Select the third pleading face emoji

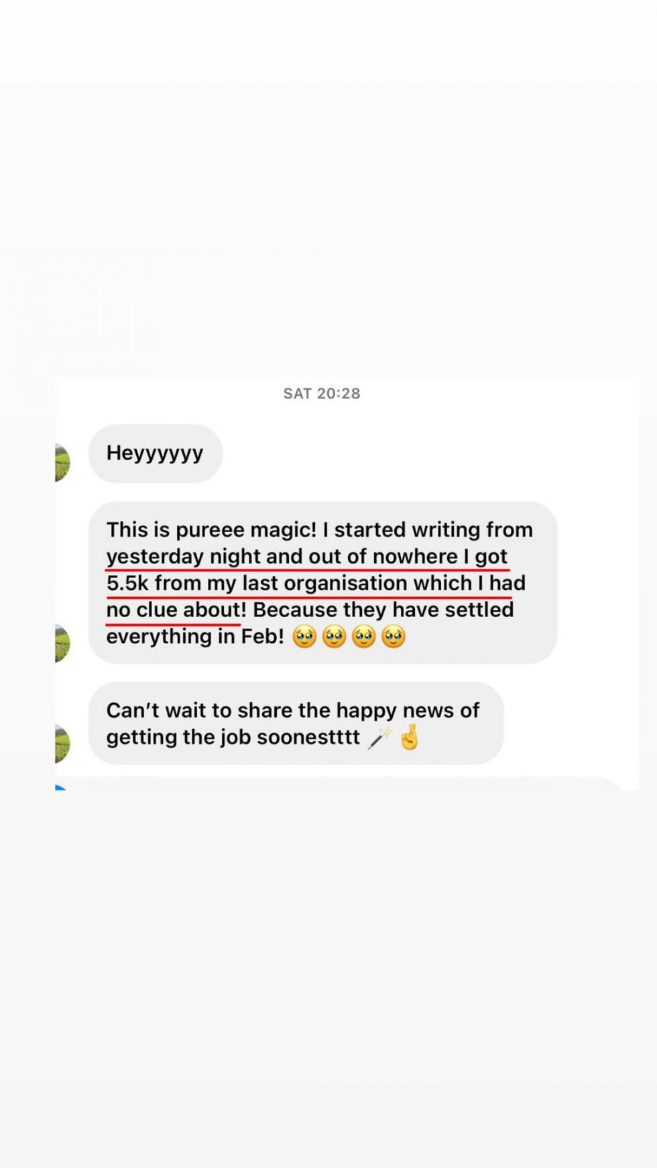(x=364, y=636)
